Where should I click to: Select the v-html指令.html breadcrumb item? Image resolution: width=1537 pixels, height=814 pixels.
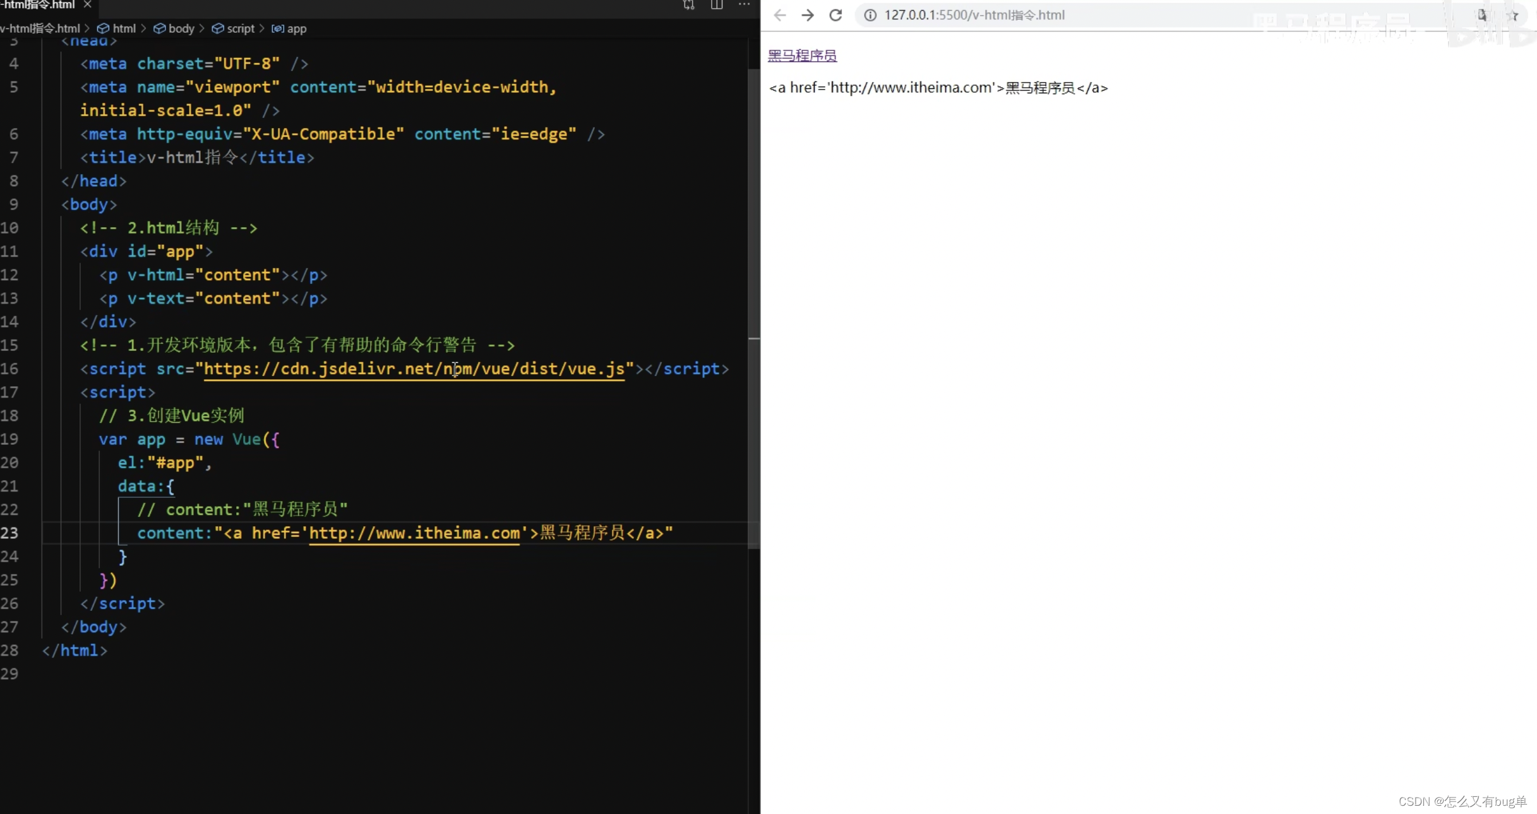(40, 28)
